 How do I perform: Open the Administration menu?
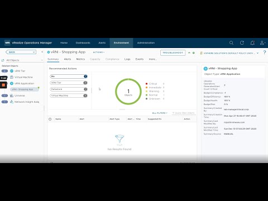(146, 43)
